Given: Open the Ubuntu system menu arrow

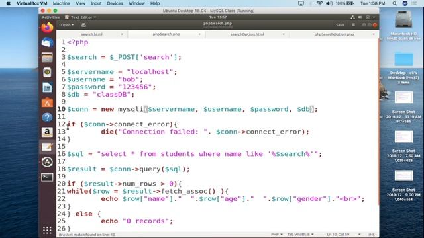Looking at the screenshot, I should (x=374, y=17).
